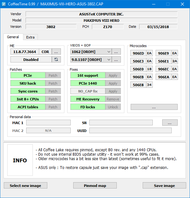Click the MAC 1 input field
The height and width of the screenshot is (198, 190).
click(48, 123)
